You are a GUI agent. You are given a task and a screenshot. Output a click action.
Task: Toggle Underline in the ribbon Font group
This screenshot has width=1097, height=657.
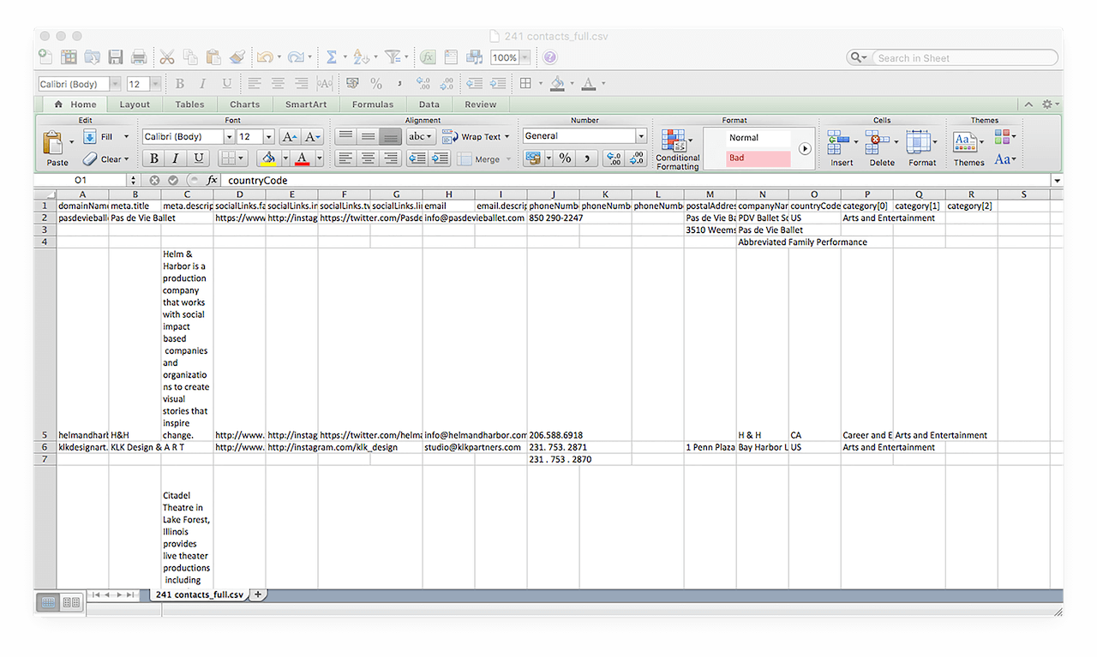(x=199, y=158)
